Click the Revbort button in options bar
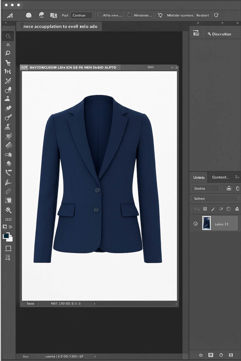 [203, 16]
